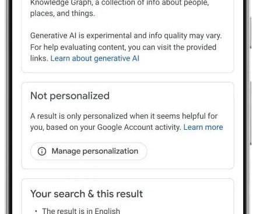Select the Your search & this result heading
Viewport: 256px width, 214px height.
tap(87, 194)
